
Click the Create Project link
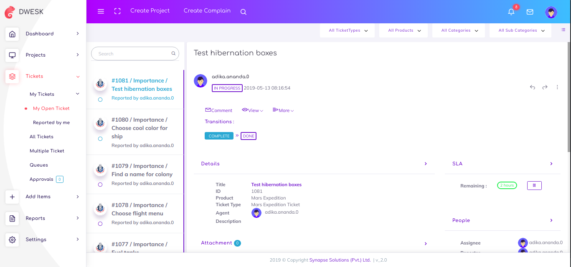coord(150,11)
